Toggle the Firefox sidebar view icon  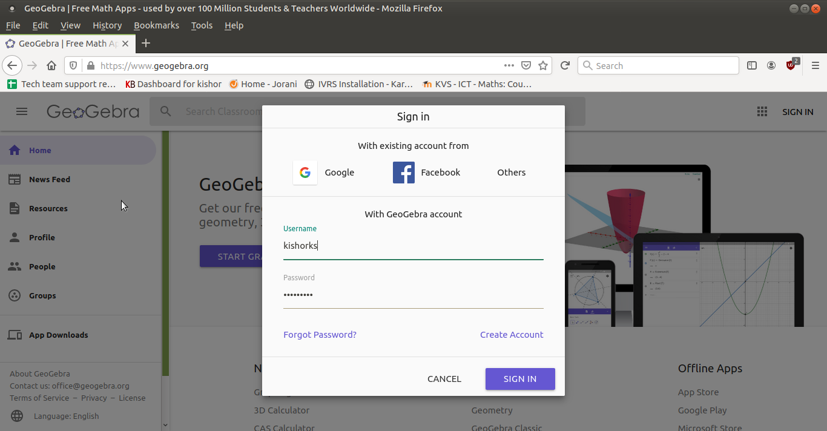(x=752, y=65)
